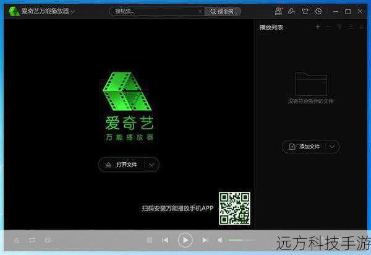Focus the 搜视频 search input field
Viewport: 371px width, 255px height.
coord(155,11)
